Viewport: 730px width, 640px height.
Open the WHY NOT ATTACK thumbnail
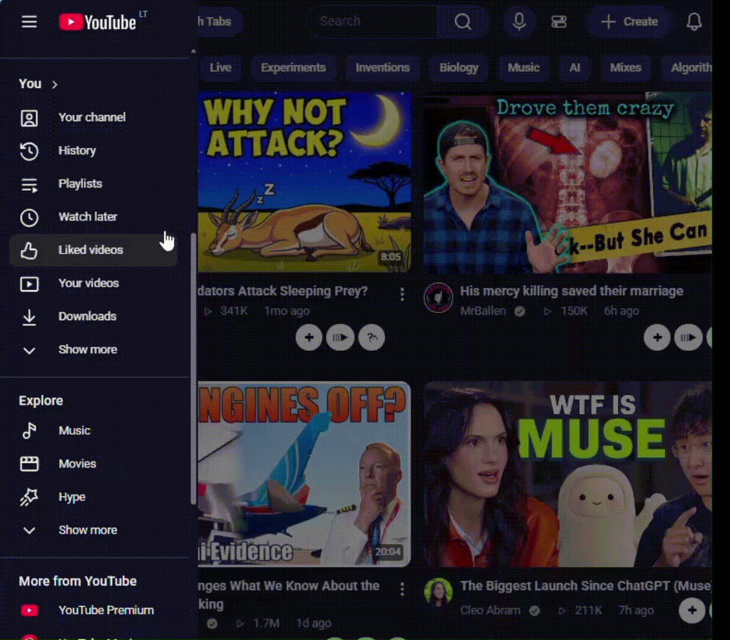(304, 181)
